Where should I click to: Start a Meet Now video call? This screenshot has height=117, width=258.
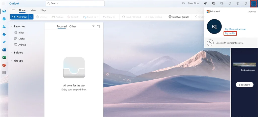[x=190, y=3]
